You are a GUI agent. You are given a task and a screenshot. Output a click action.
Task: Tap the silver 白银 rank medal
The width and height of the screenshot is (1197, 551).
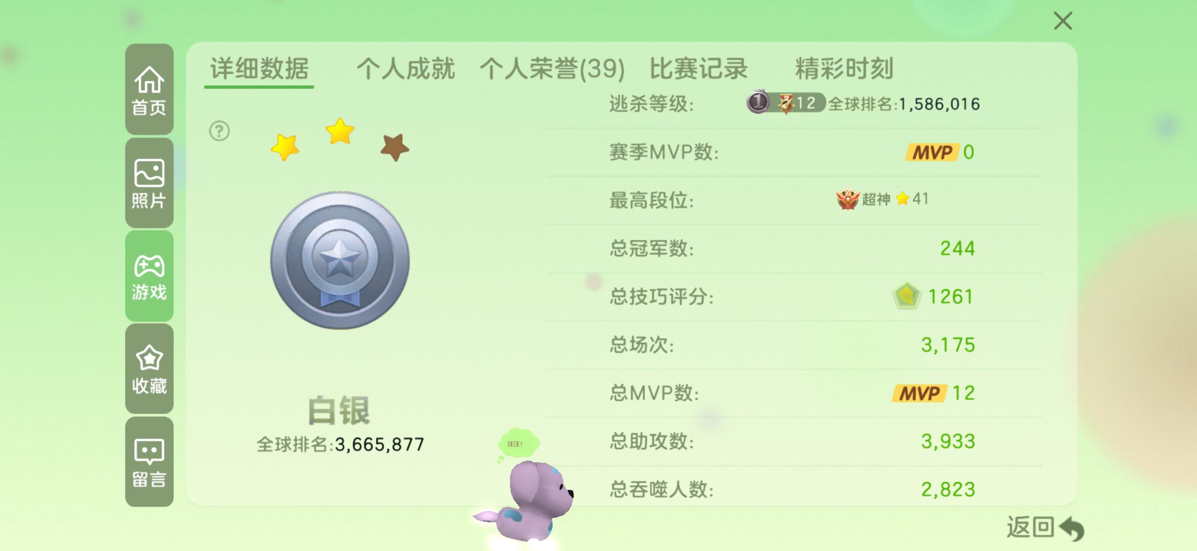click(x=340, y=261)
